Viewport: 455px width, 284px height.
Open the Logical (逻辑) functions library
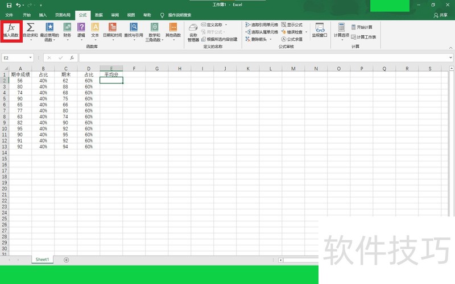point(81,31)
